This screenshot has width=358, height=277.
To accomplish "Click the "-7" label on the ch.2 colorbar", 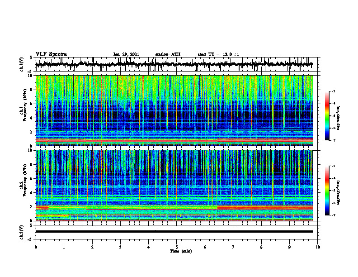I will click(334, 215).
